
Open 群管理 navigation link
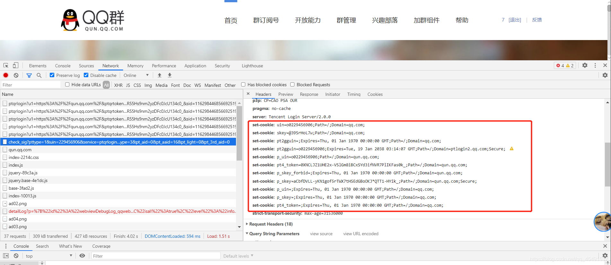click(x=346, y=20)
